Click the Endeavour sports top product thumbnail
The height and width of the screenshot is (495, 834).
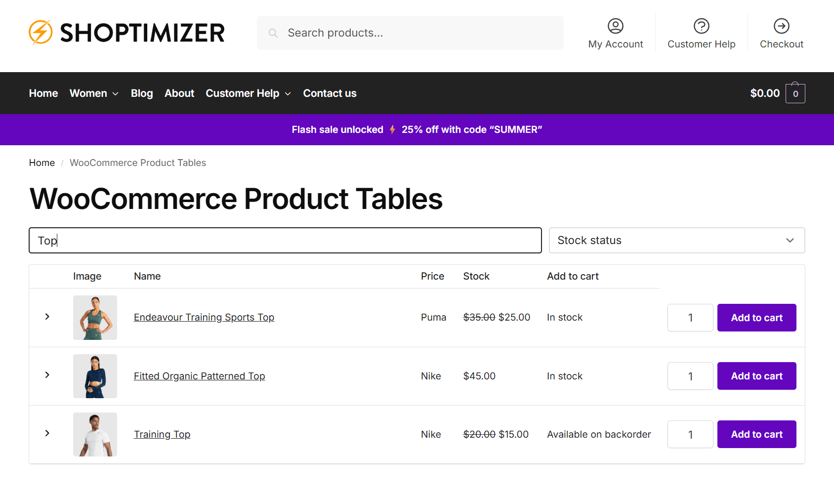(95, 318)
